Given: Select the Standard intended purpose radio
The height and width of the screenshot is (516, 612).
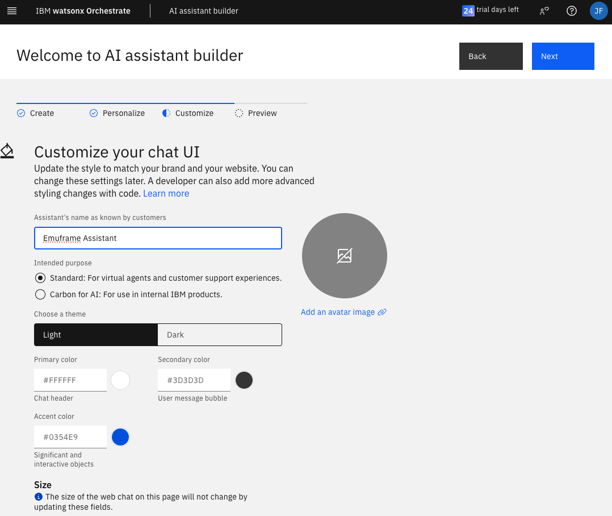Looking at the screenshot, I should [40, 278].
